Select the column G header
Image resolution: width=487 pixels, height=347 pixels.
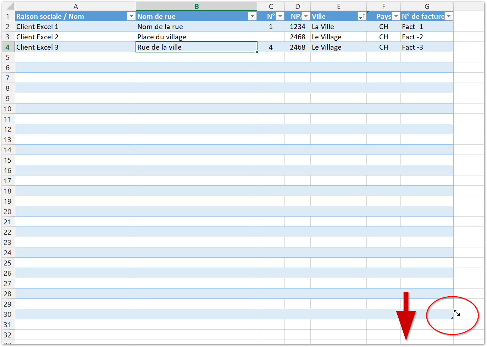pos(427,6)
